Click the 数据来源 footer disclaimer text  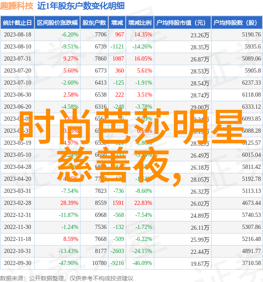[x=67, y=278]
